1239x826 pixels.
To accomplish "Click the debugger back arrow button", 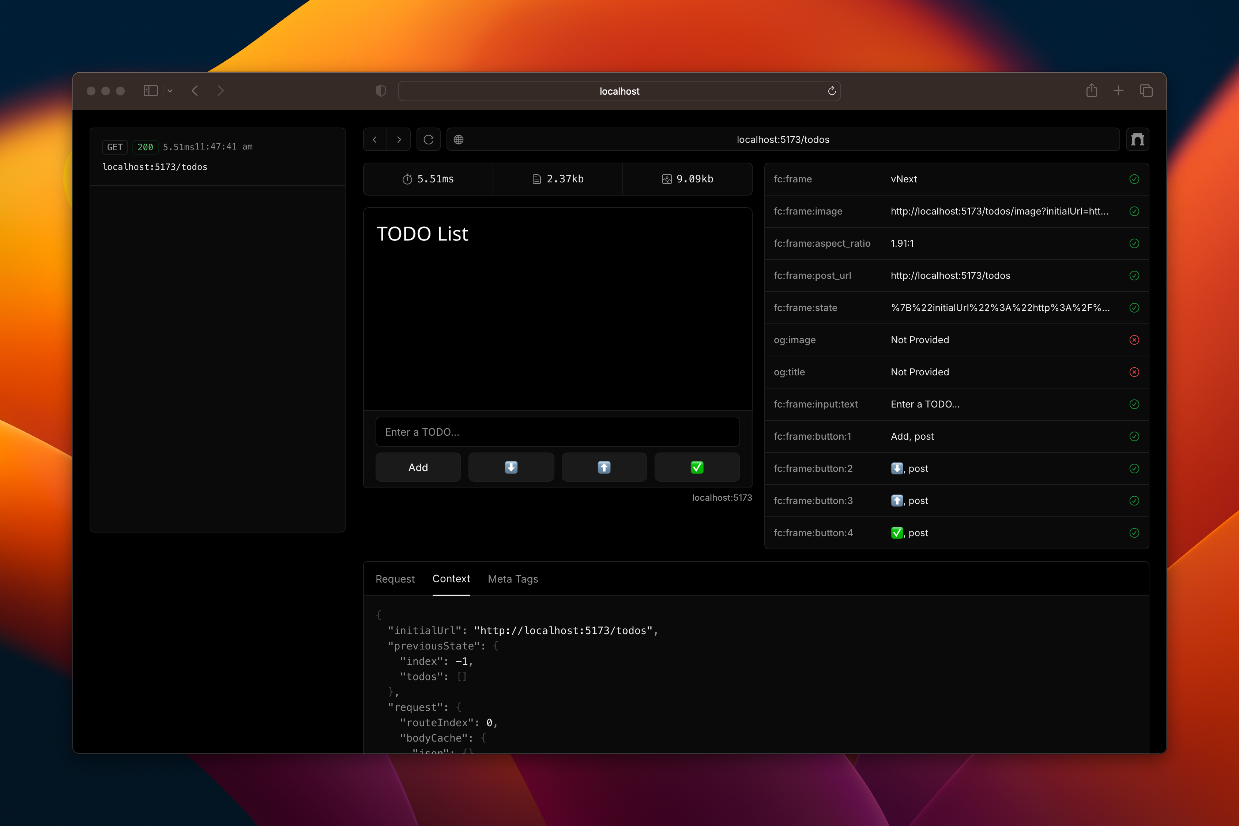I will pos(375,140).
